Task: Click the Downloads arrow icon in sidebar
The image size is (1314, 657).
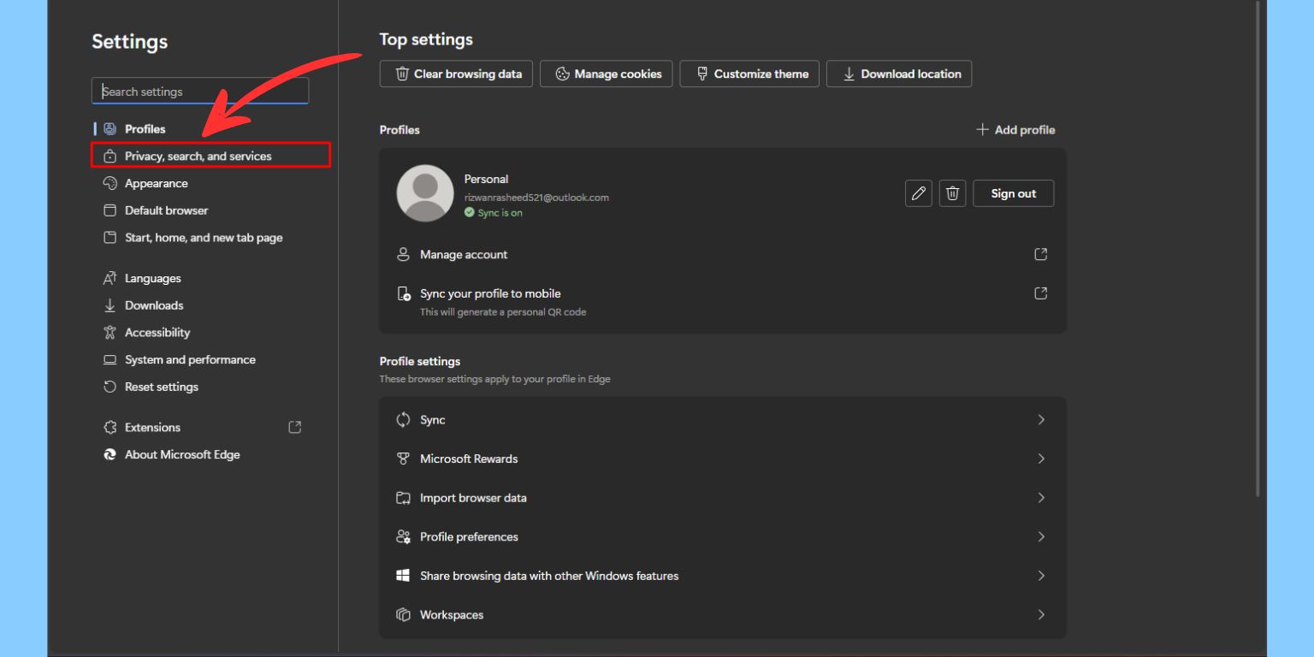Action: click(x=109, y=305)
